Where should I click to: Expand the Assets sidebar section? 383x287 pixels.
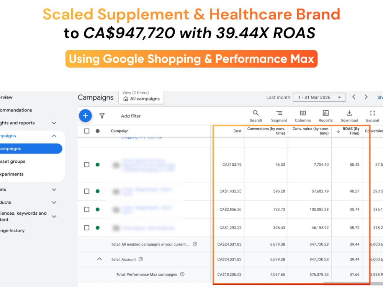(x=54, y=190)
